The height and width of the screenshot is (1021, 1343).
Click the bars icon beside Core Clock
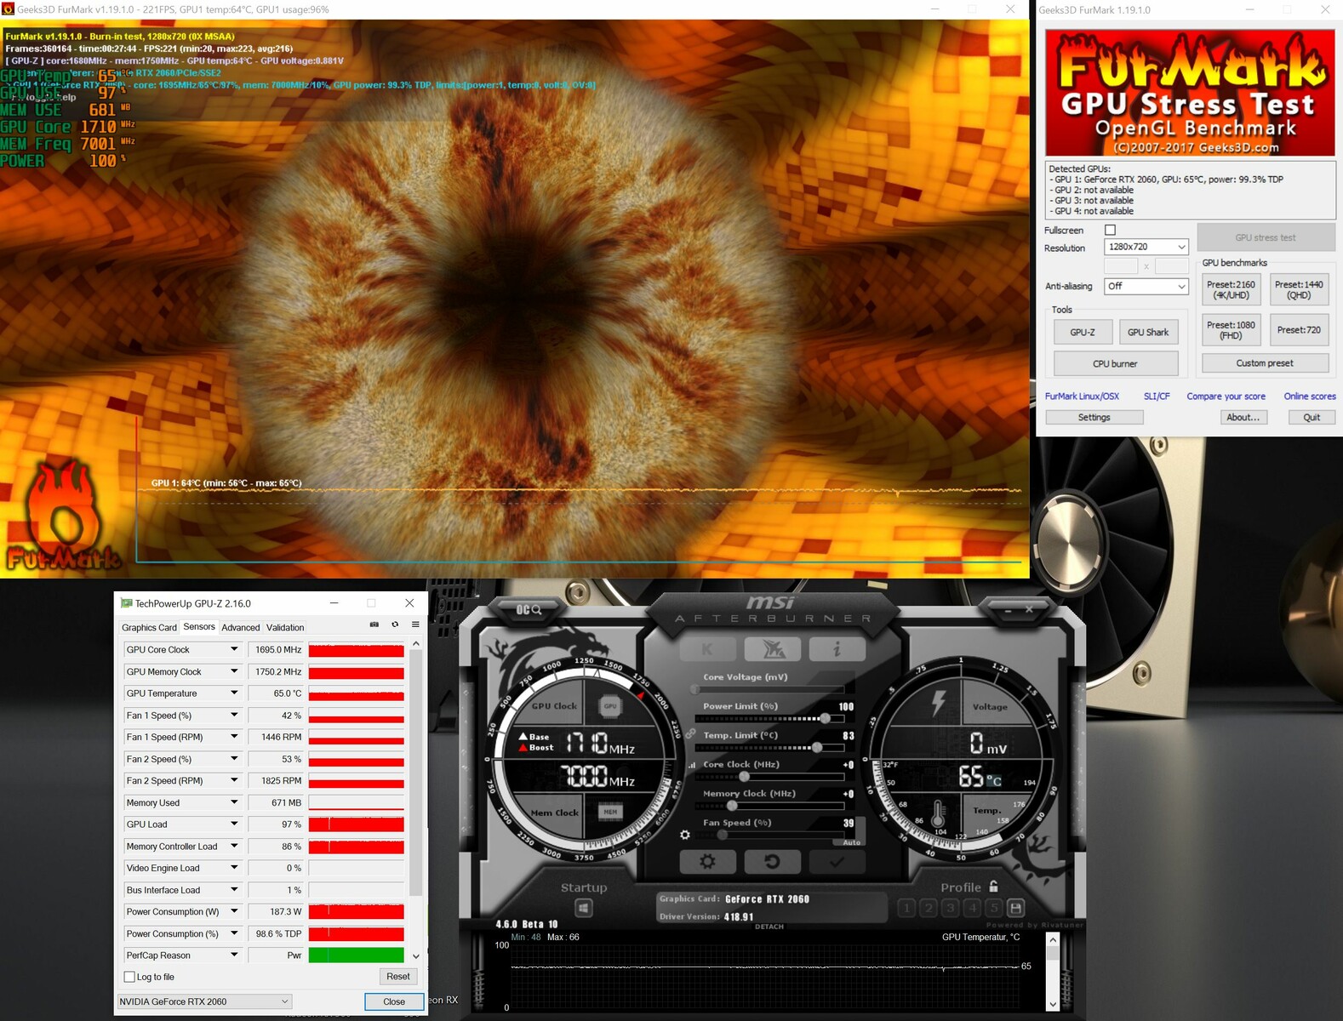point(692,765)
